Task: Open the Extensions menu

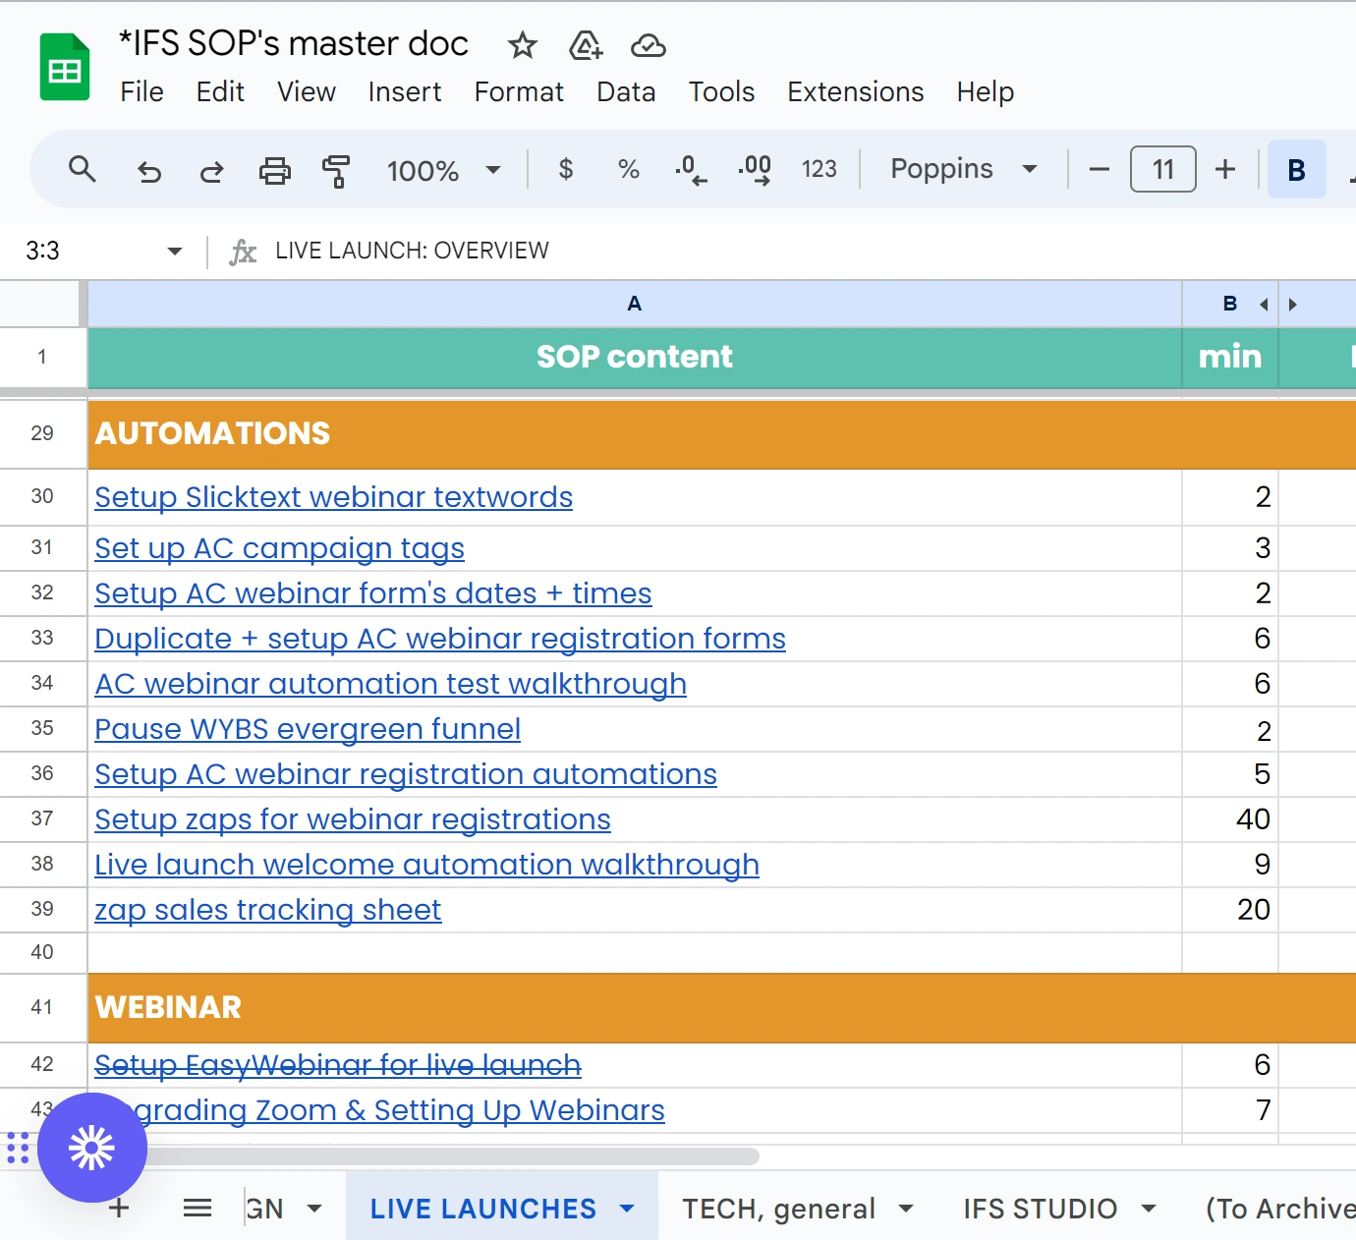Action: pos(855,91)
